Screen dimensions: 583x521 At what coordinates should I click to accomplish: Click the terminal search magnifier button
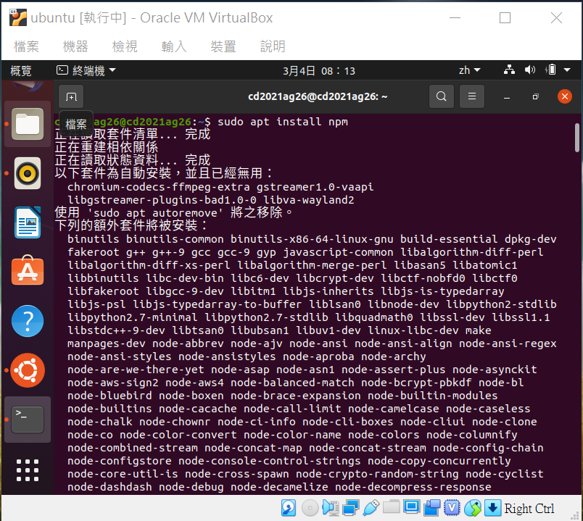pyautogui.click(x=442, y=96)
